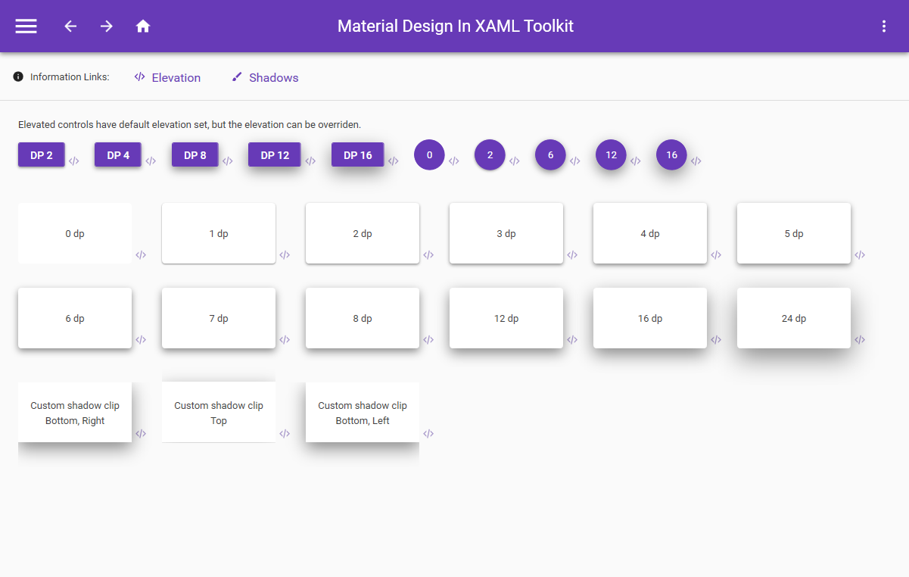Image resolution: width=909 pixels, height=577 pixels.
Task: Select the 4 dp elevation card
Action: click(650, 233)
